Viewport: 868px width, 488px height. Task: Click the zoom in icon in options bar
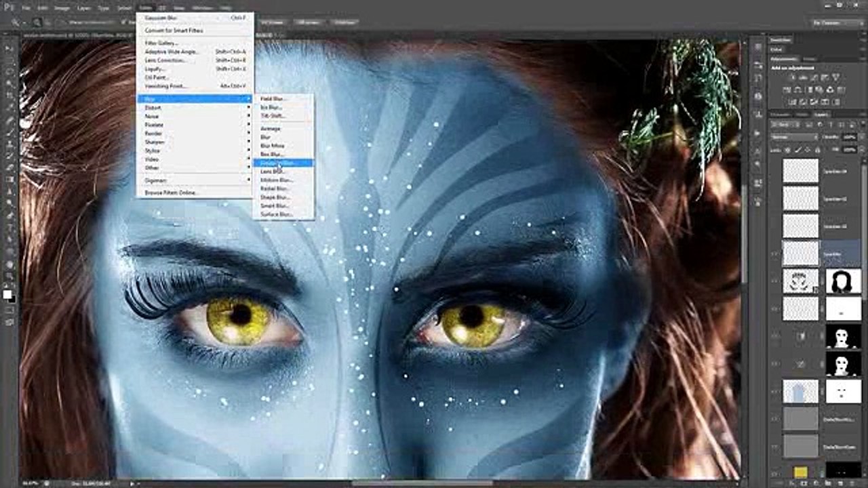38,22
